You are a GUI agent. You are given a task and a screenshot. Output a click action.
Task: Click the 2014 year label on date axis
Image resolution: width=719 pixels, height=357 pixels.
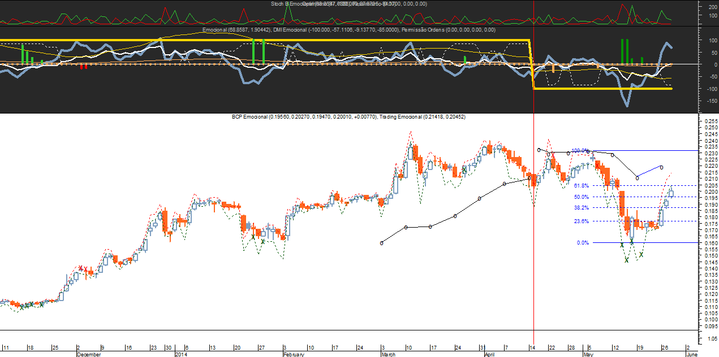click(180, 354)
